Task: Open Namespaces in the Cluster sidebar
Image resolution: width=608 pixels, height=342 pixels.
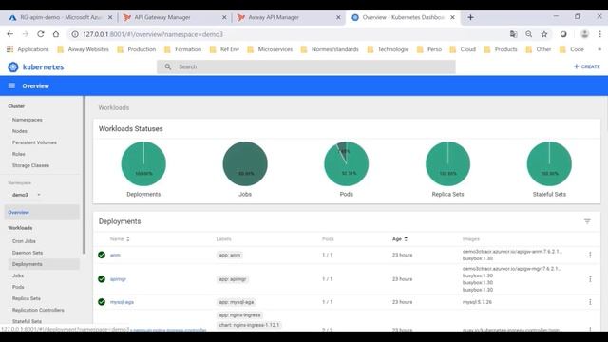Action: [x=28, y=120]
